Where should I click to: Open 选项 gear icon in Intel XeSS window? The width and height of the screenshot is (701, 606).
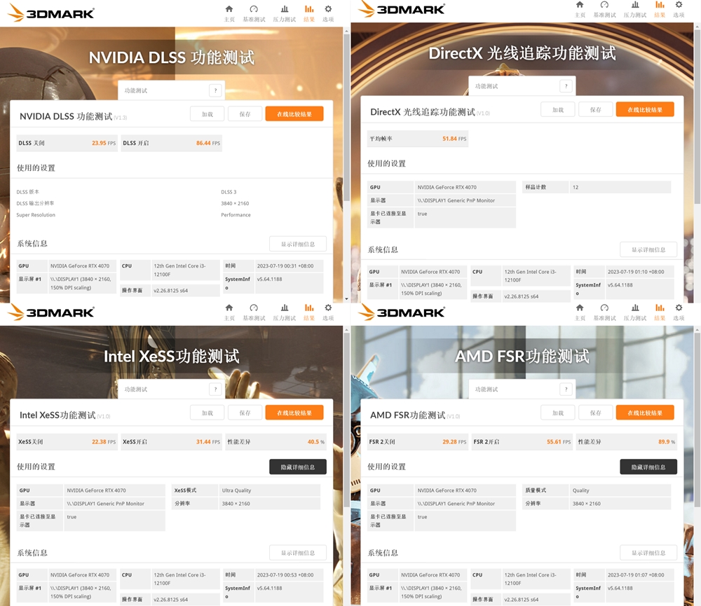tap(328, 308)
